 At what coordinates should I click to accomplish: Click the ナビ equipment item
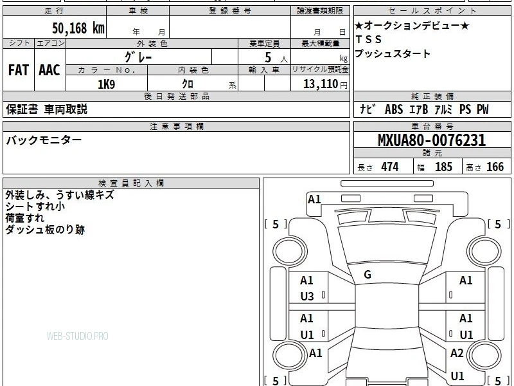click(x=367, y=109)
